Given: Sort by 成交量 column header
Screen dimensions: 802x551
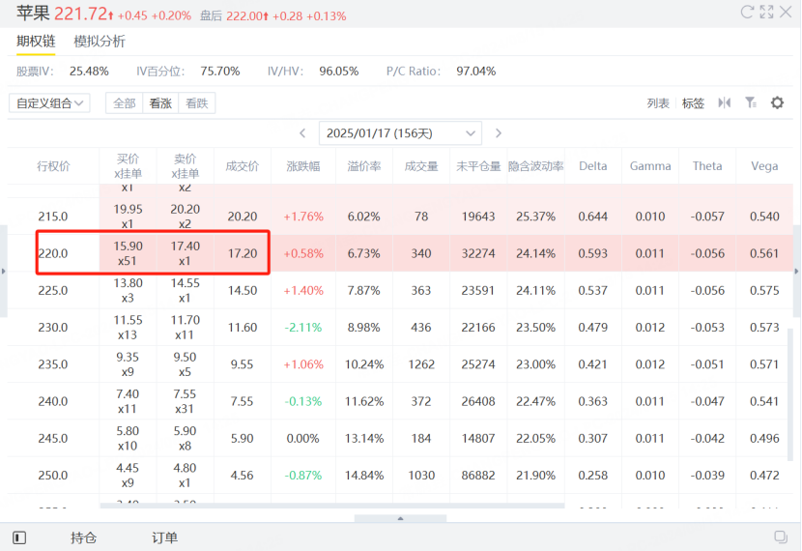Looking at the screenshot, I should [421, 166].
